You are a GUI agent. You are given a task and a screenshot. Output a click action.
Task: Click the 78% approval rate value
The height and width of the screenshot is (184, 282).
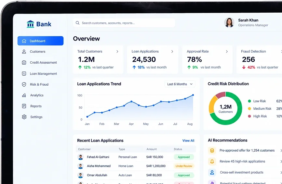(195, 59)
